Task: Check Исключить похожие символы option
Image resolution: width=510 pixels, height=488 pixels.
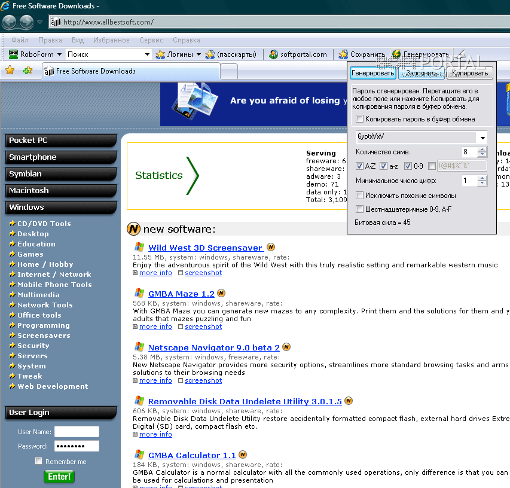Action: tap(359, 195)
